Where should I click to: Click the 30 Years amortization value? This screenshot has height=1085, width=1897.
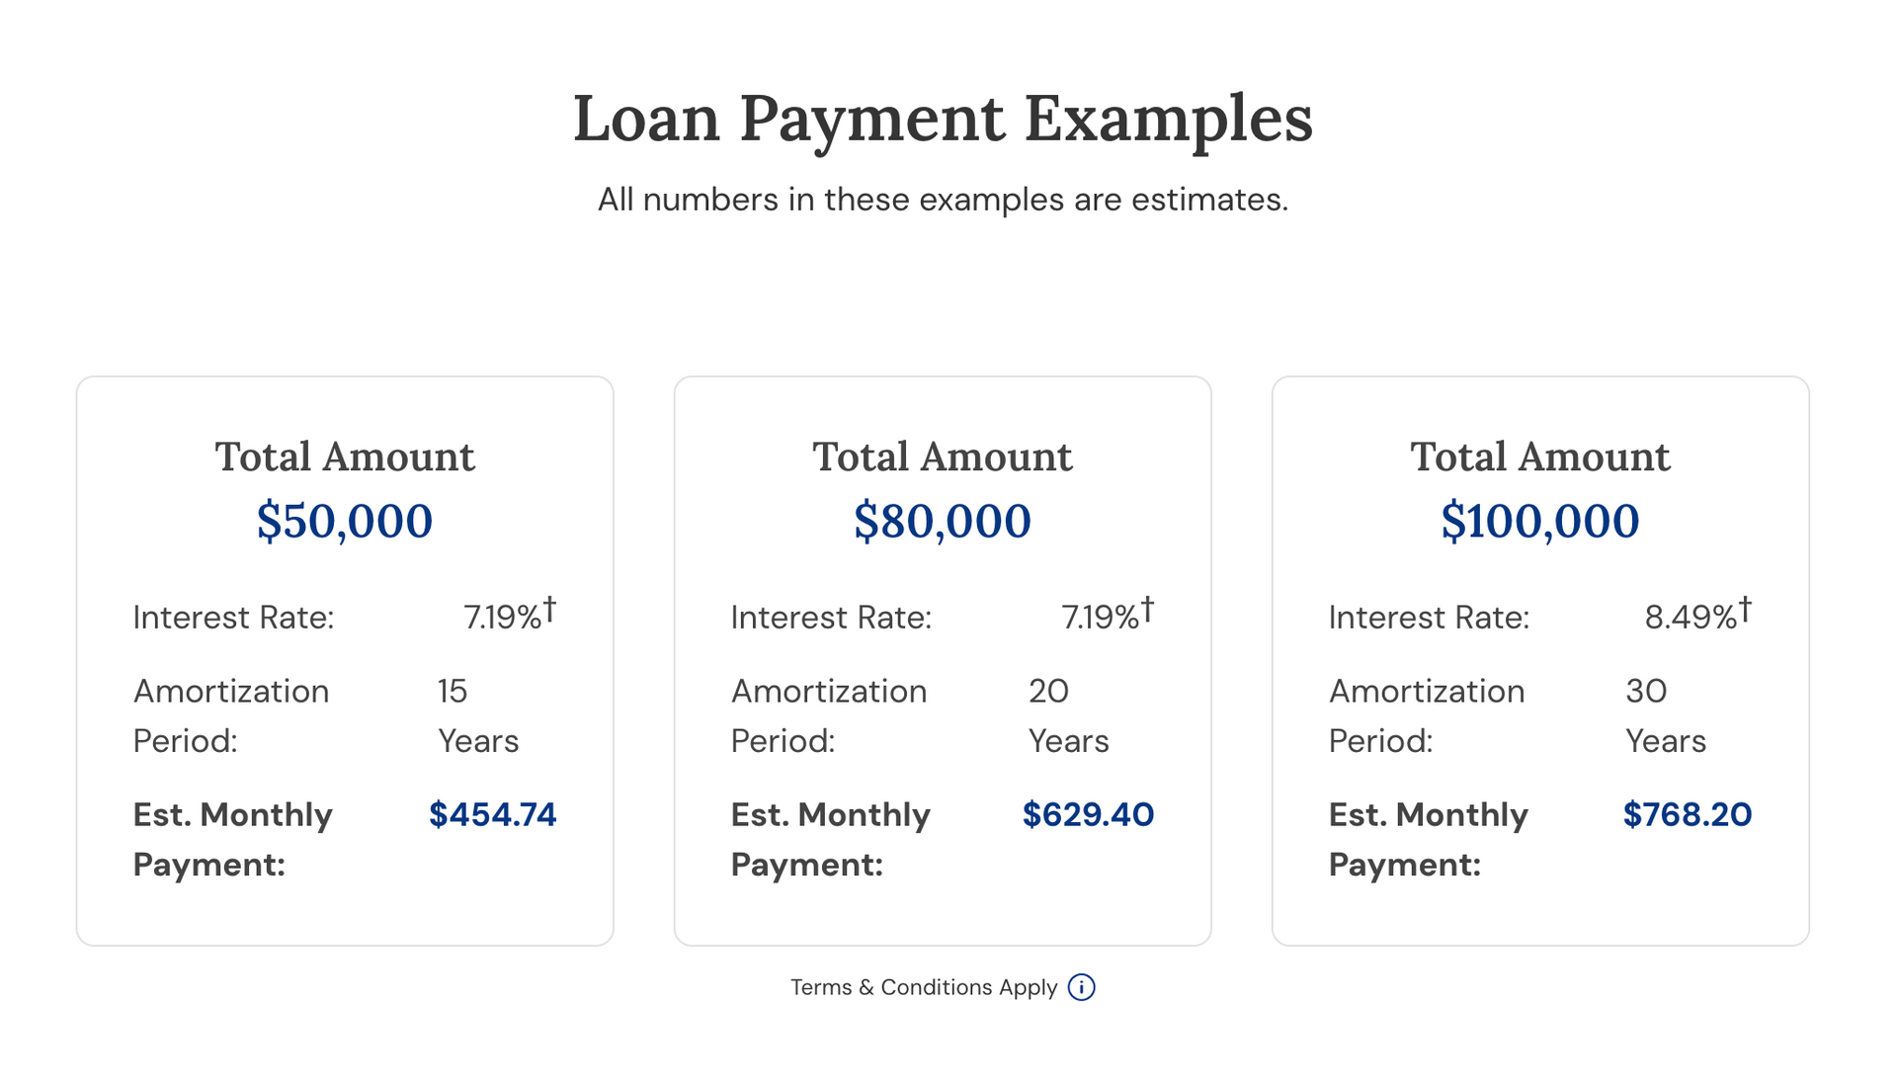(x=1666, y=715)
